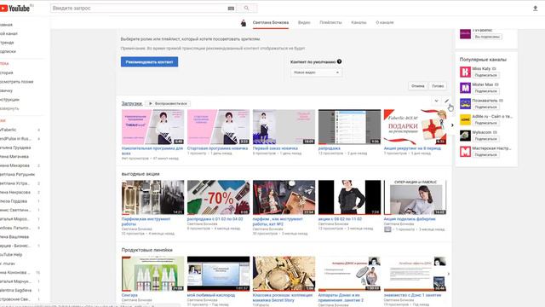
Task: Open распродажа с 01 02 по 04 02 link
Action: [215, 219]
